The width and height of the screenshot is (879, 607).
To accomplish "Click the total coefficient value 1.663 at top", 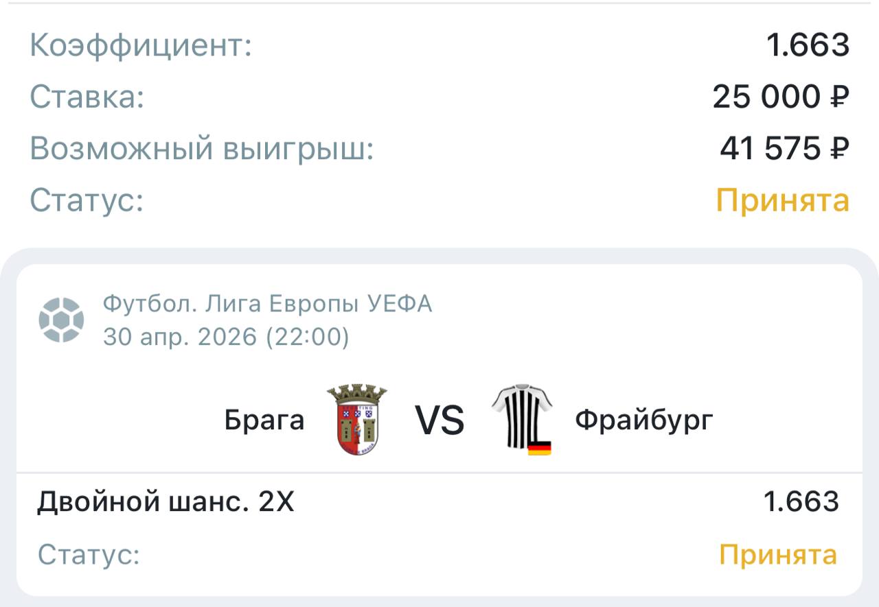I will (x=808, y=45).
